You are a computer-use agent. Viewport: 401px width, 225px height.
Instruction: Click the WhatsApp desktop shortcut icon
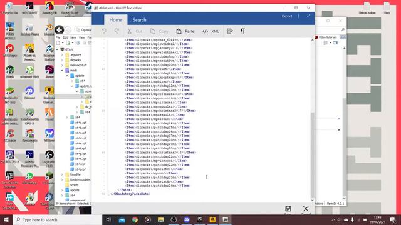[29, 177]
